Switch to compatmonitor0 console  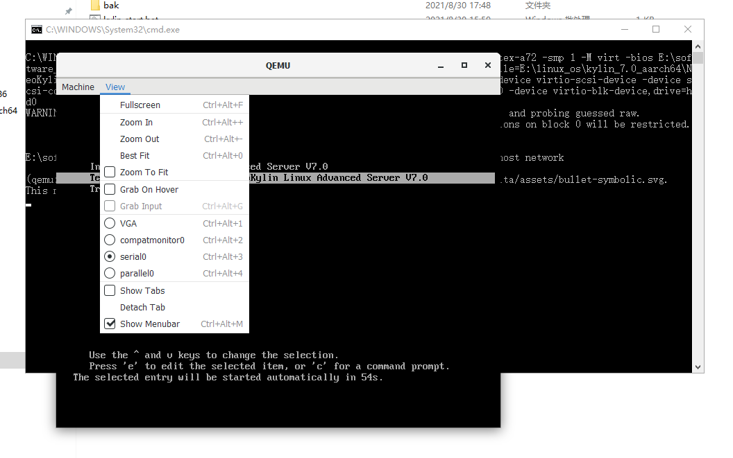point(152,240)
